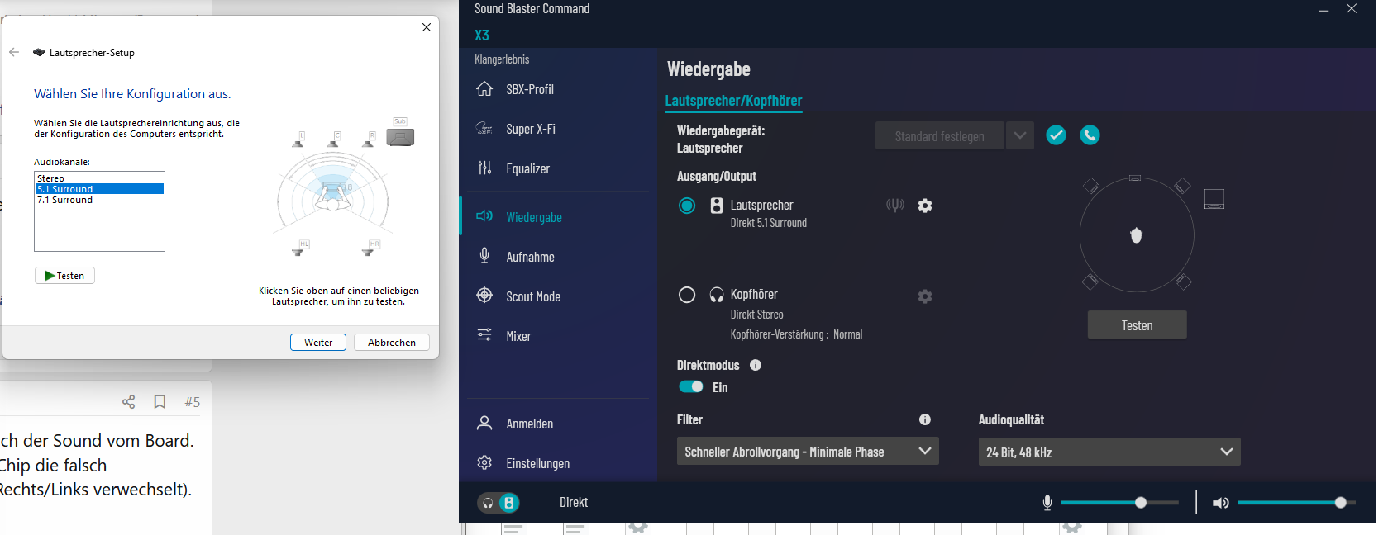Screen dimensions: 1388x535
Task: Select 7.1 Surround in Audiokanäle list
Action: 99,200
